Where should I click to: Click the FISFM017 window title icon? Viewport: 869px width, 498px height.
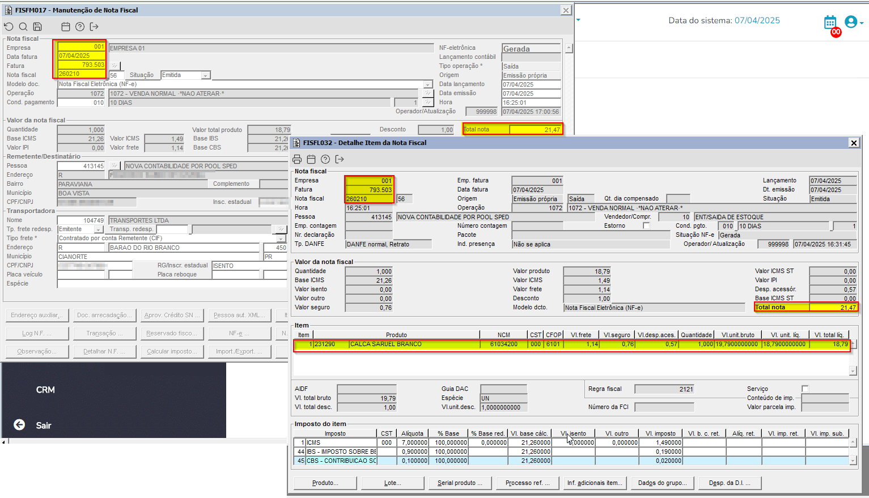click(9, 10)
